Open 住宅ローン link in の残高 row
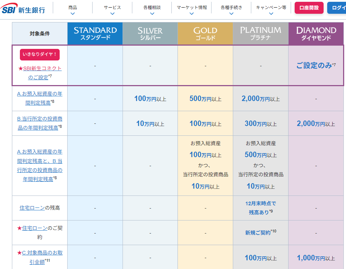346x269 pixels. click(32, 208)
